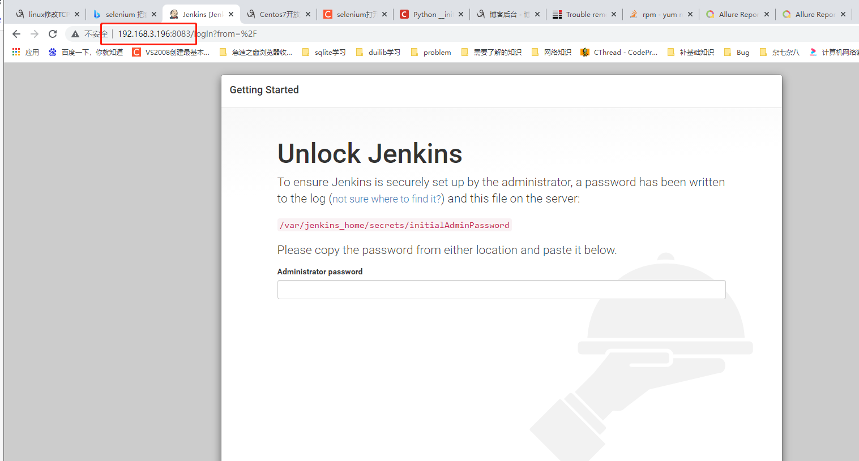Focus the Administrator password field
Image resolution: width=859 pixels, height=461 pixels.
click(501, 290)
